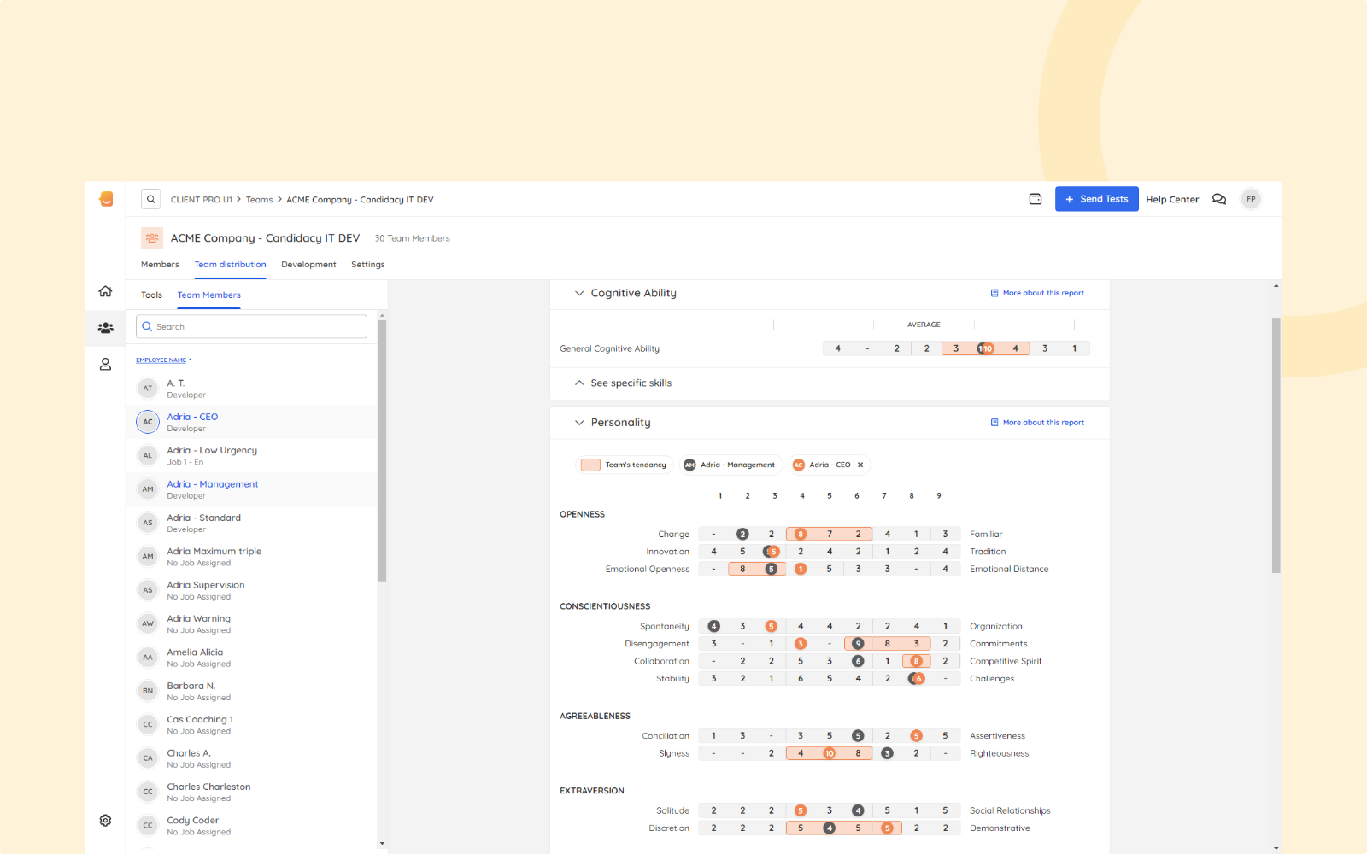Click the Send Tests button
Screen dimensions: 1367x854
[x=1096, y=199]
